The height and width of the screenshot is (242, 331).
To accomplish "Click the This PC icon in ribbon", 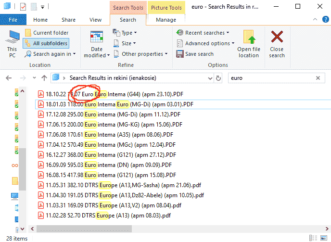I will click(x=12, y=38).
